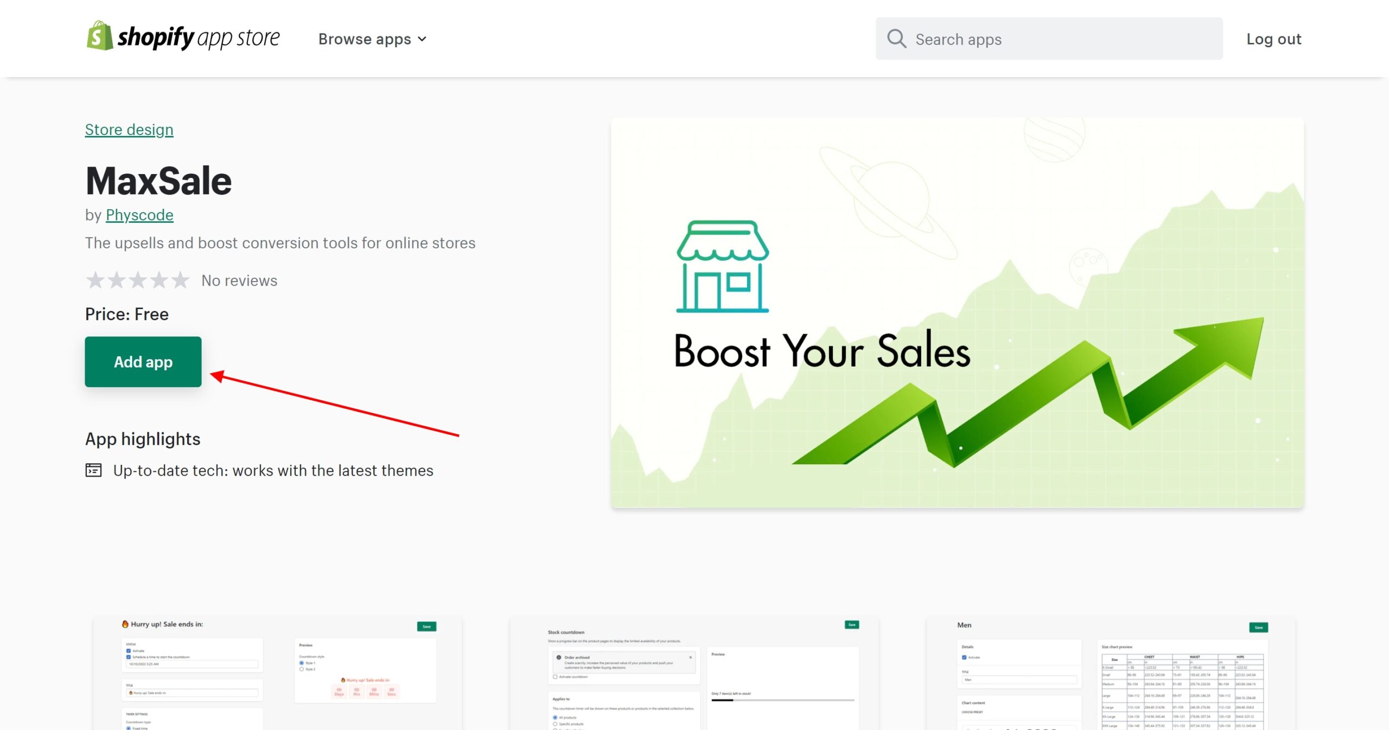Viewport: 1389px width, 730px height.
Task: Click the Add app button
Action: (x=143, y=362)
